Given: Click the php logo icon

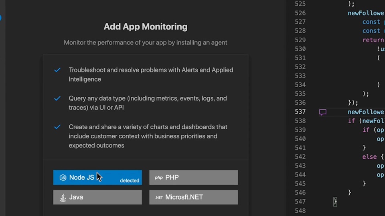Looking at the screenshot, I should (159, 178).
